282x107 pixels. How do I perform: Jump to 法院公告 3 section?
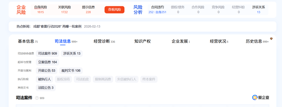(46, 88)
